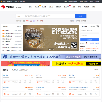Screen dimensions: 102x102
Task: Expand the 职位 search category dropdown
Action: click(x=20, y=16)
